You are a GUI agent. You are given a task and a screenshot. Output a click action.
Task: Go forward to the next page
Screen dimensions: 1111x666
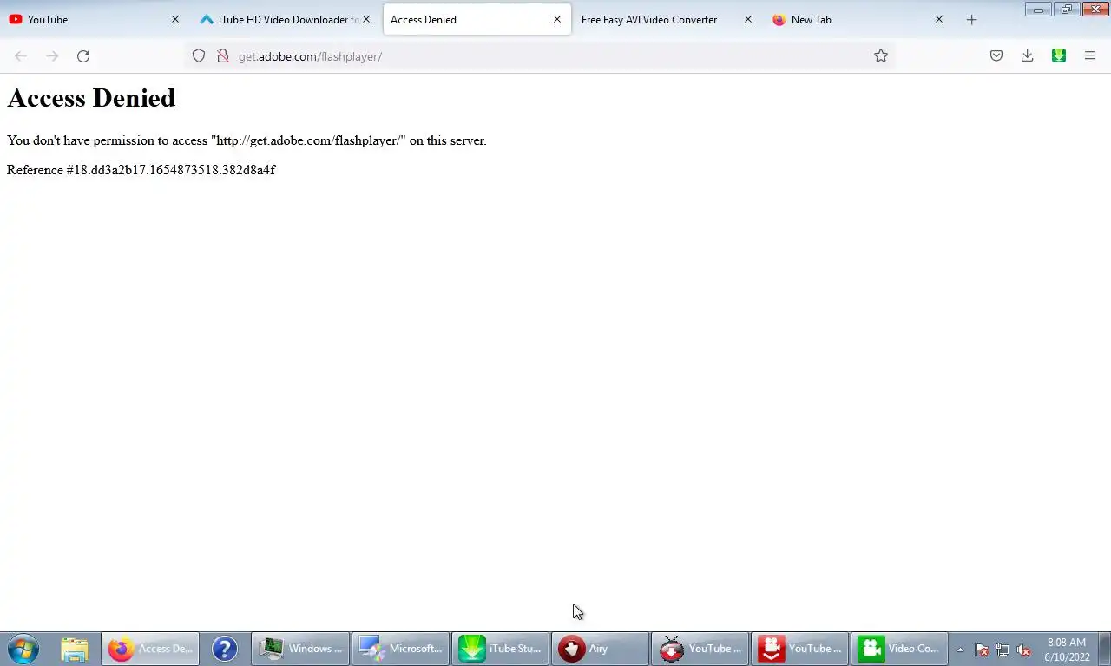coord(52,56)
